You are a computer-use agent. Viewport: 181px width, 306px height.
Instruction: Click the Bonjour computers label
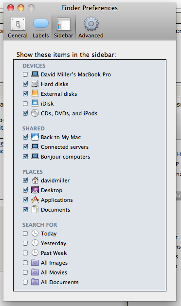[65, 157]
